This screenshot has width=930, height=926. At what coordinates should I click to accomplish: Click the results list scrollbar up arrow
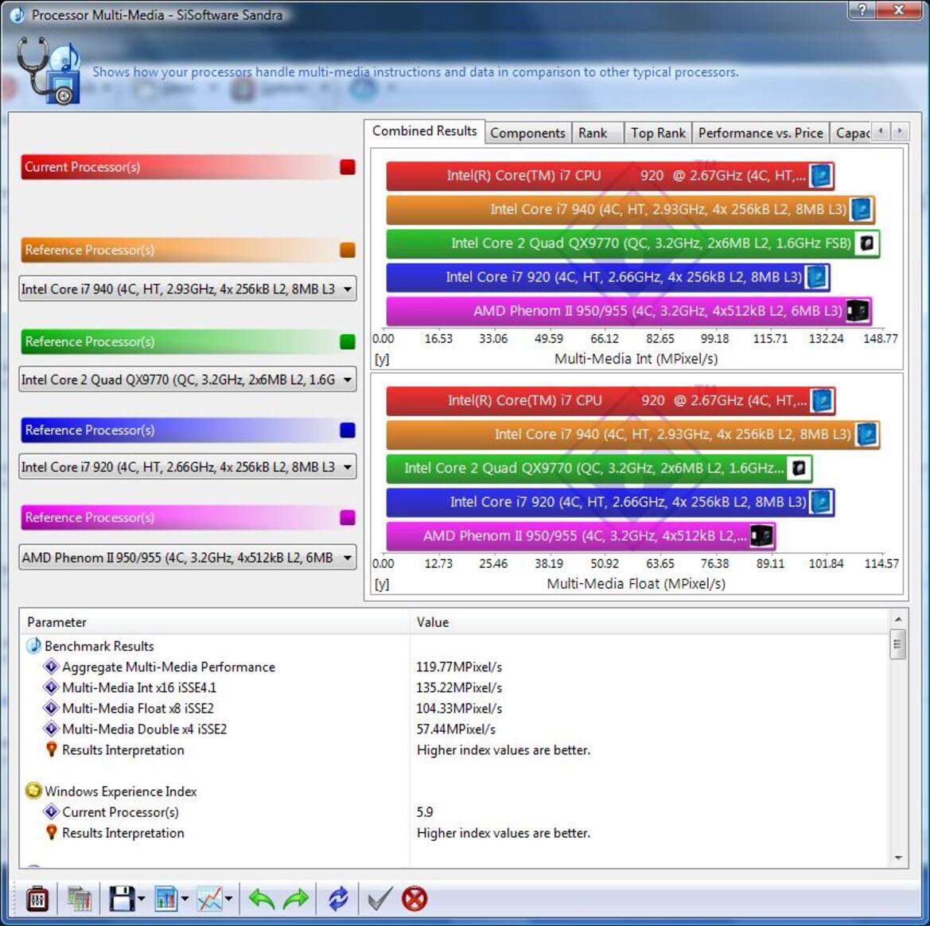(x=898, y=619)
